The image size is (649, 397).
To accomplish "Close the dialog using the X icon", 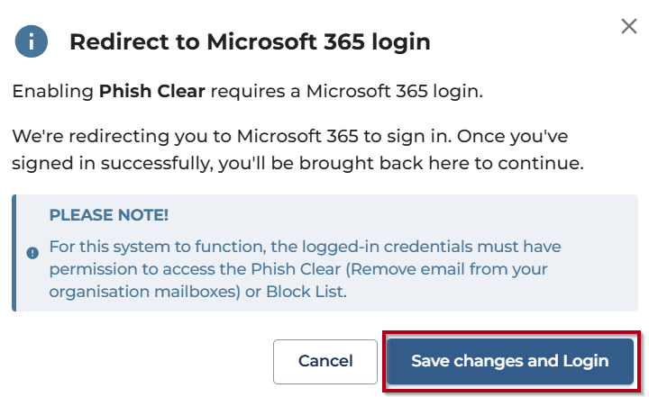I will tap(629, 26).
